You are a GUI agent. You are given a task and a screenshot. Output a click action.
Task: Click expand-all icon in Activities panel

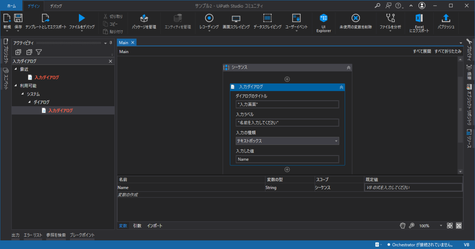pos(18,52)
